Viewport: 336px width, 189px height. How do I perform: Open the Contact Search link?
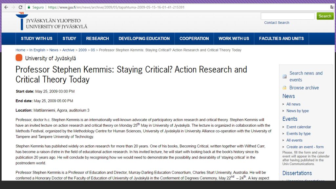[x=277, y=23]
